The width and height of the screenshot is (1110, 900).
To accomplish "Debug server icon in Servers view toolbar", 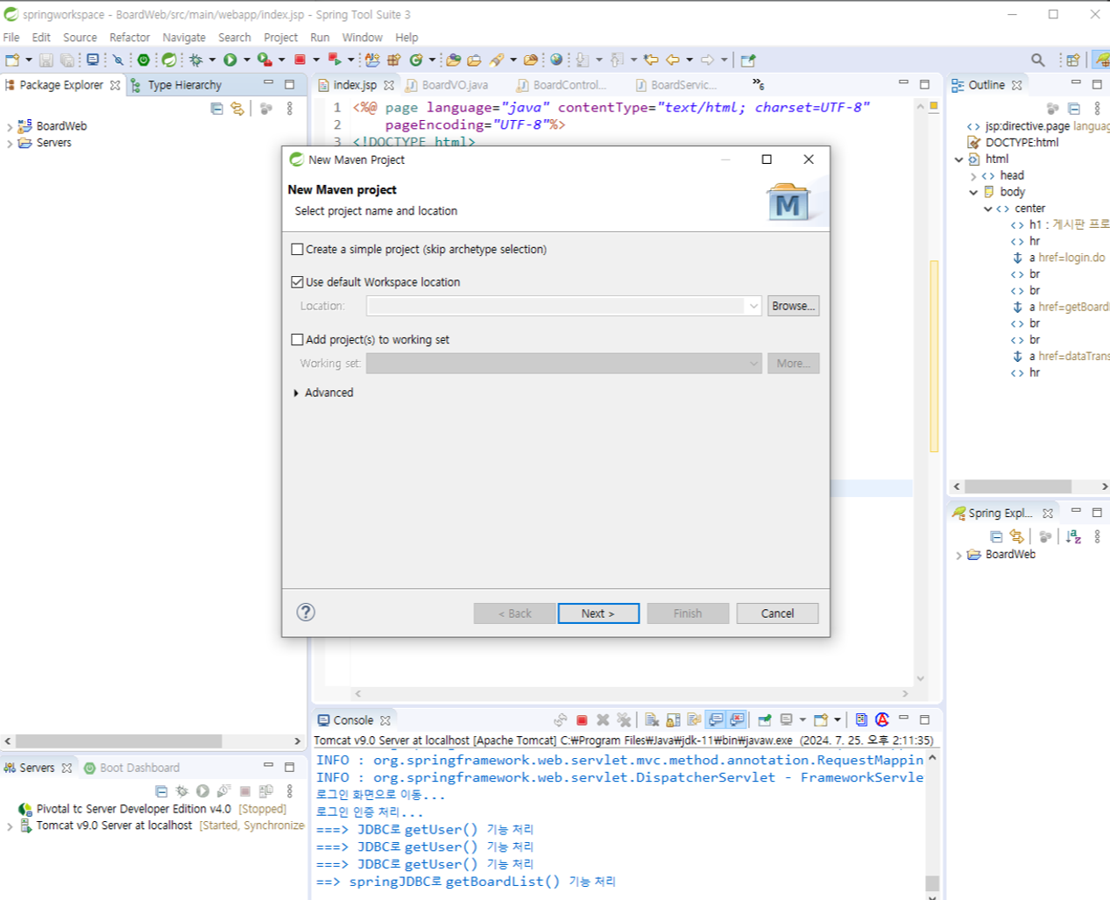I will pos(182,791).
